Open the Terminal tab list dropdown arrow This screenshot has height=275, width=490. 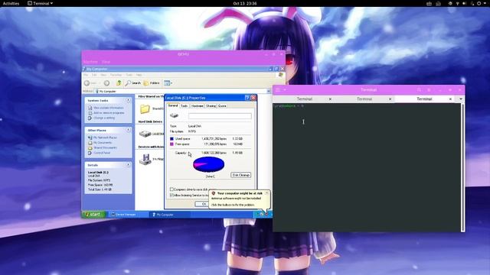pyautogui.click(x=461, y=99)
